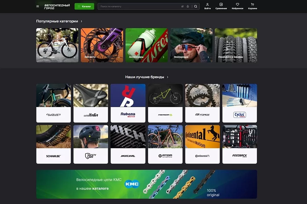Select the Rubena brand logo

[x=128, y=115]
